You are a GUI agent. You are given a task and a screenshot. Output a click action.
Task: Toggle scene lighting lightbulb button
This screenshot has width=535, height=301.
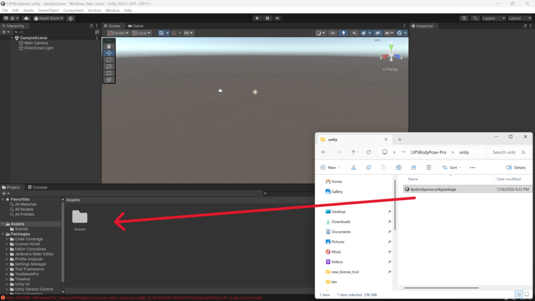tap(344, 33)
